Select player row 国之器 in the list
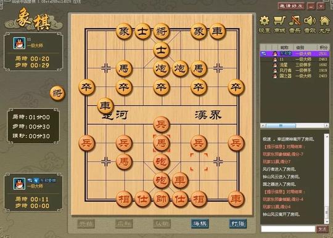This screenshot has width=333, height=238. [x=295, y=76]
